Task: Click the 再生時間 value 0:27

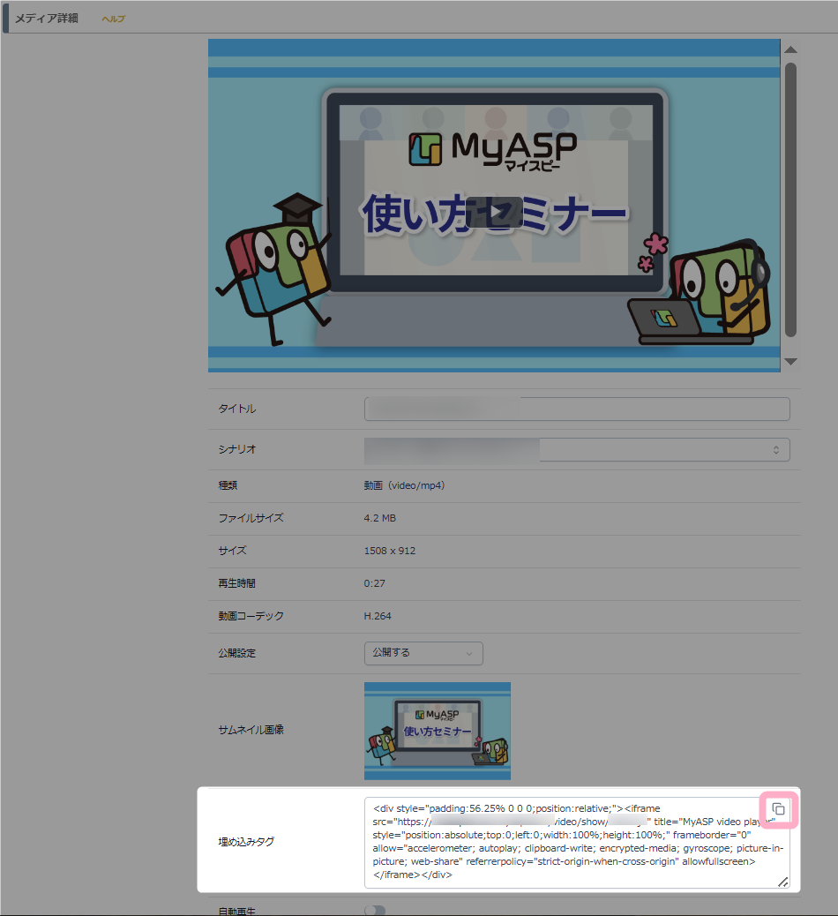Action: tap(374, 583)
